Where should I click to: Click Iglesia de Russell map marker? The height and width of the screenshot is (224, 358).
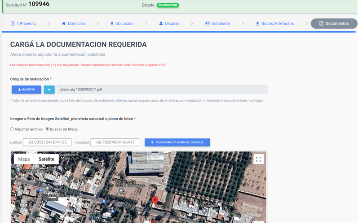(18, 169)
